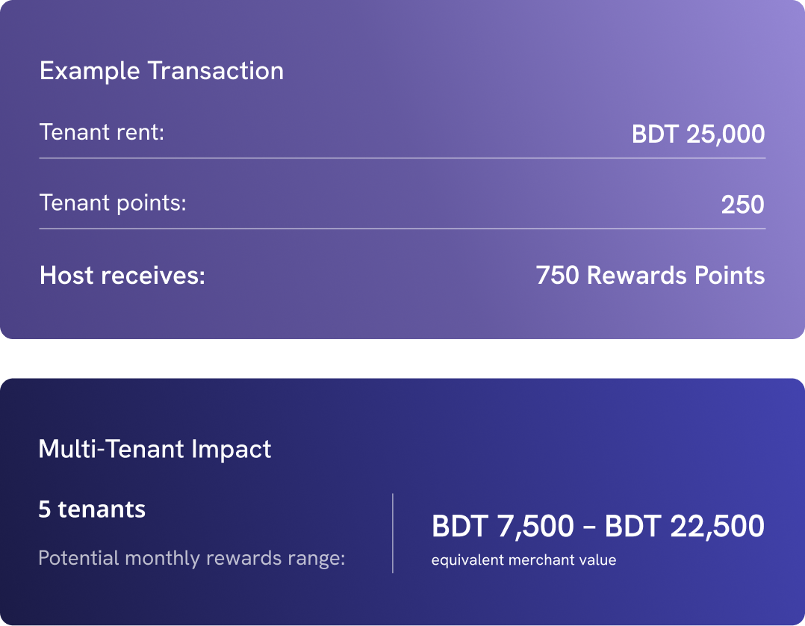The image size is (805, 626).
Task: Click the BDT 7,500 – BDT 22,500 range
Action: pyautogui.click(x=598, y=527)
